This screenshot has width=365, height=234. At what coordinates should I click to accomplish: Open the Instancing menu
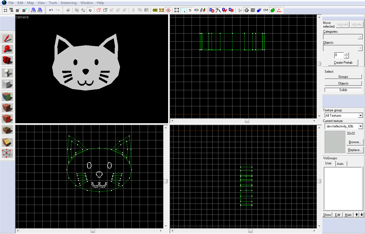[69, 3]
